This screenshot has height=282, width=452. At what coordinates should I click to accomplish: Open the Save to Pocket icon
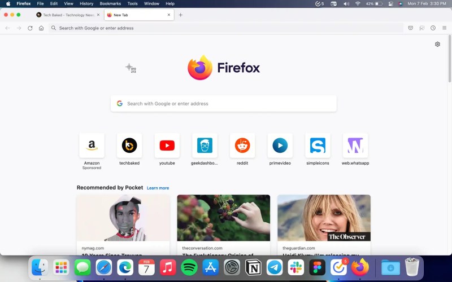pos(411,28)
